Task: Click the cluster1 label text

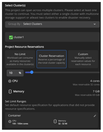Action: [19, 37]
